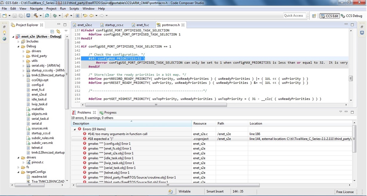Click the Open Perspective icon
Image resolution: width=367 pixels, height=196 pixels.
pyautogui.click(x=314, y=16)
